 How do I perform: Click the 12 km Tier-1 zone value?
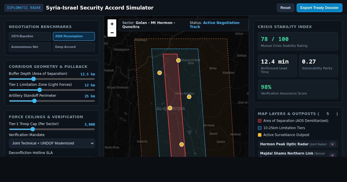pyautogui.click(x=90, y=85)
